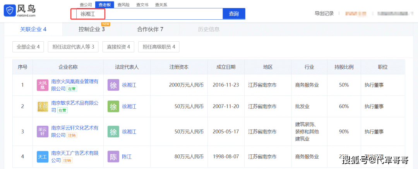Viewport: 418px width, 169px height.
Task: Click the 导出记录 export link
Action: [324, 14]
